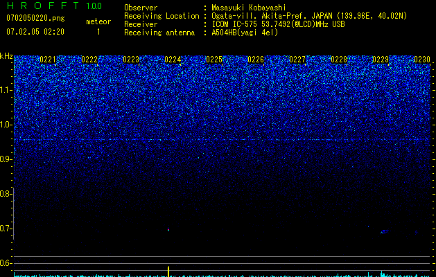Click the 0.9 kHz axis label

(x=6, y=159)
